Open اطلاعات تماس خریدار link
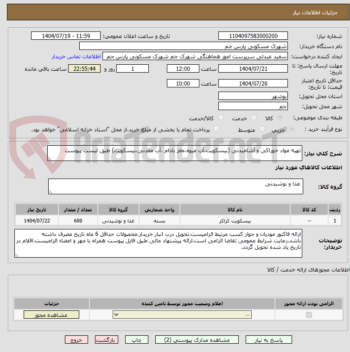Viewport: 350px width, 352px height. click(x=76, y=56)
